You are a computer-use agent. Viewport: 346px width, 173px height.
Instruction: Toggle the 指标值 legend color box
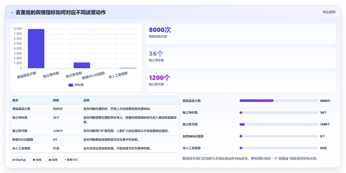click(x=71, y=85)
